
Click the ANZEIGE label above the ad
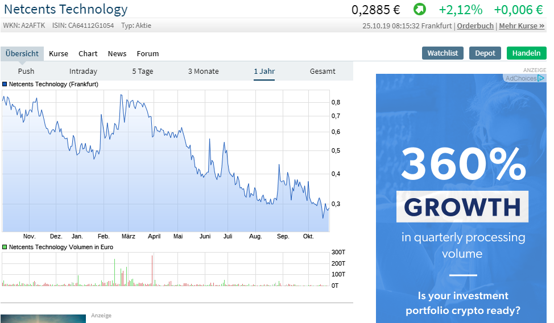tap(535, 70)
